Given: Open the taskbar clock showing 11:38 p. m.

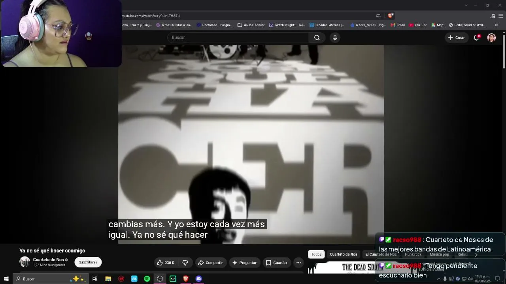Looking at the screenshot, I should click(482, 279).
